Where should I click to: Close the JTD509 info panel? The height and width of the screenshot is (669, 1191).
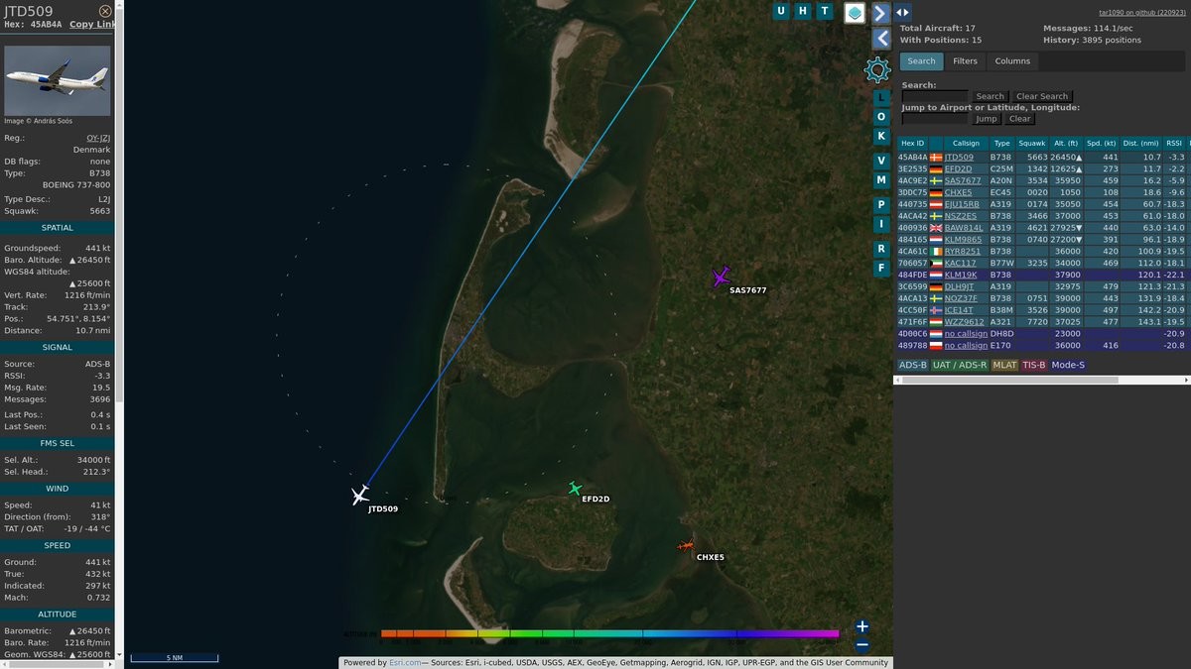tap(105, 11)
